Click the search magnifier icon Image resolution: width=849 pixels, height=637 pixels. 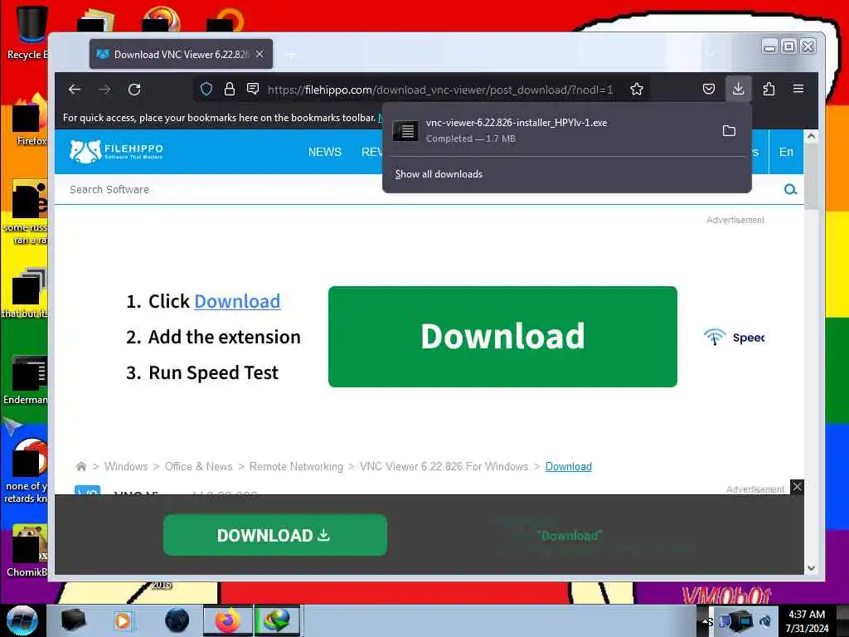click(x=790, y=190)
